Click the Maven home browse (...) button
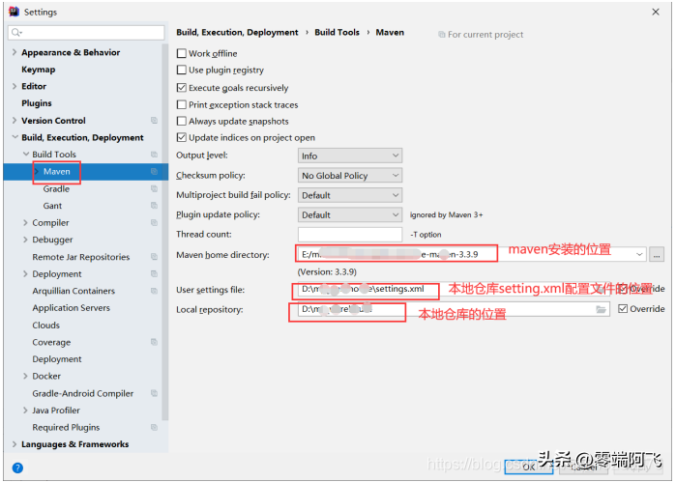The image size is (676, 482). pos(656,255)
